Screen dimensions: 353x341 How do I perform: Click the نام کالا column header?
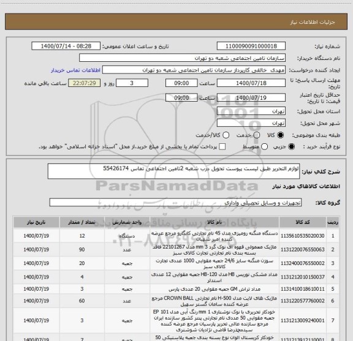point(214,222)
